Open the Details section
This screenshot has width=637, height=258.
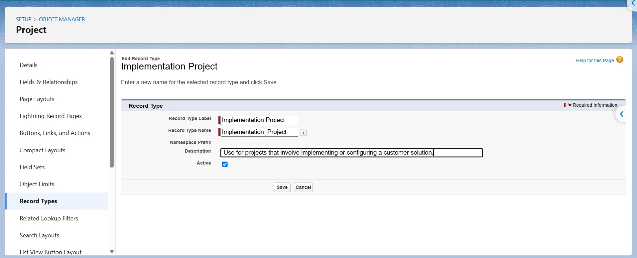[x=29, y=65]
